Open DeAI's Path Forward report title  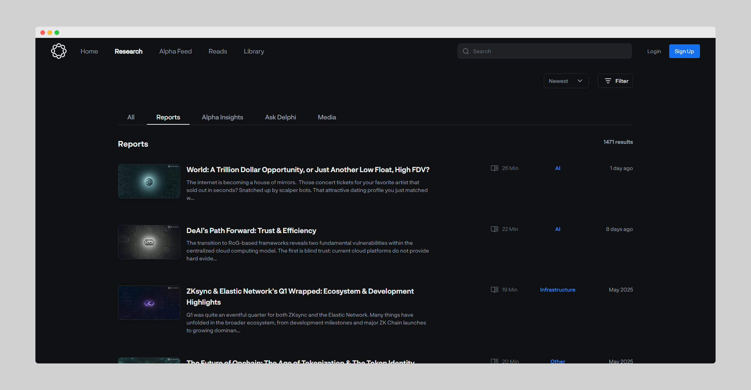(251, 231)
